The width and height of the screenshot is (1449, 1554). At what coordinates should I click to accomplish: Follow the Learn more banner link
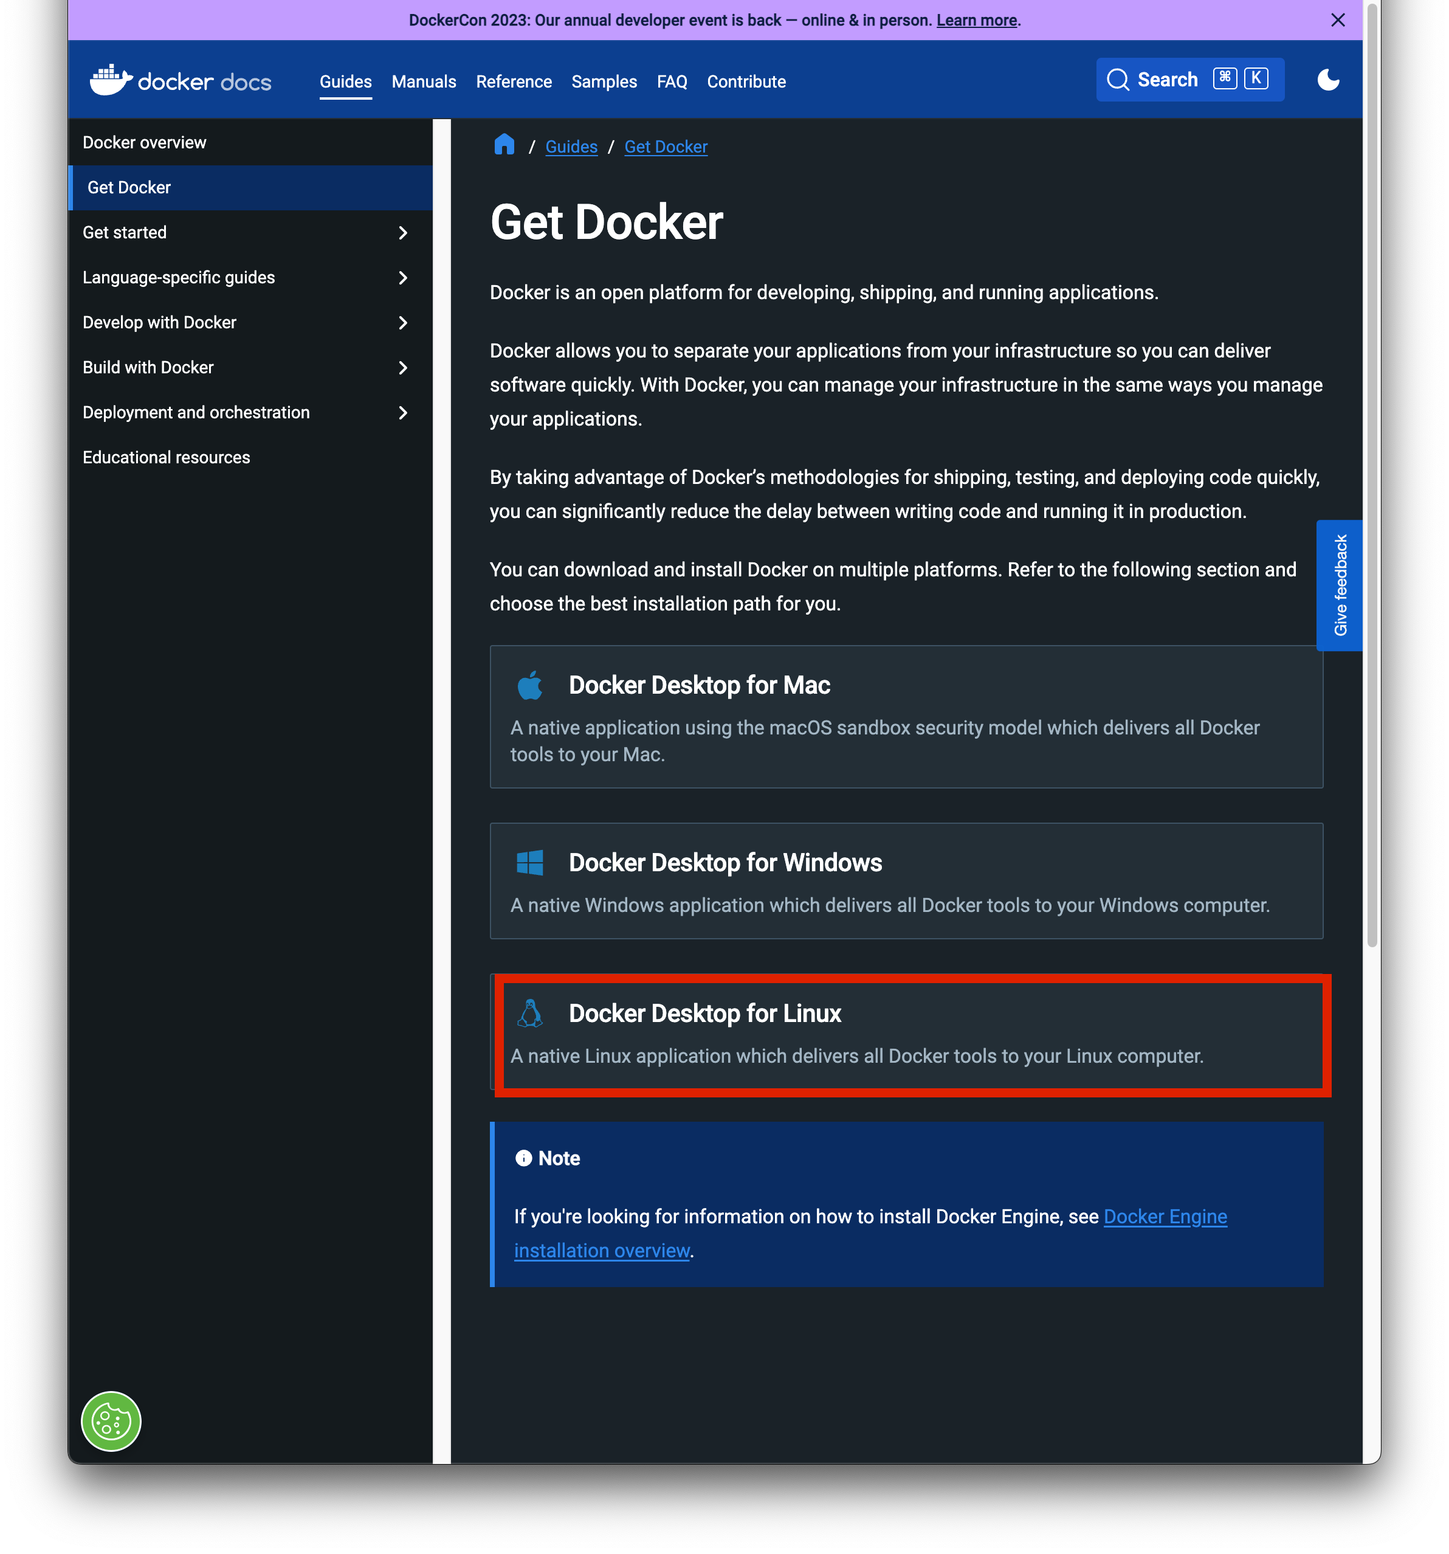coord(976,20)
